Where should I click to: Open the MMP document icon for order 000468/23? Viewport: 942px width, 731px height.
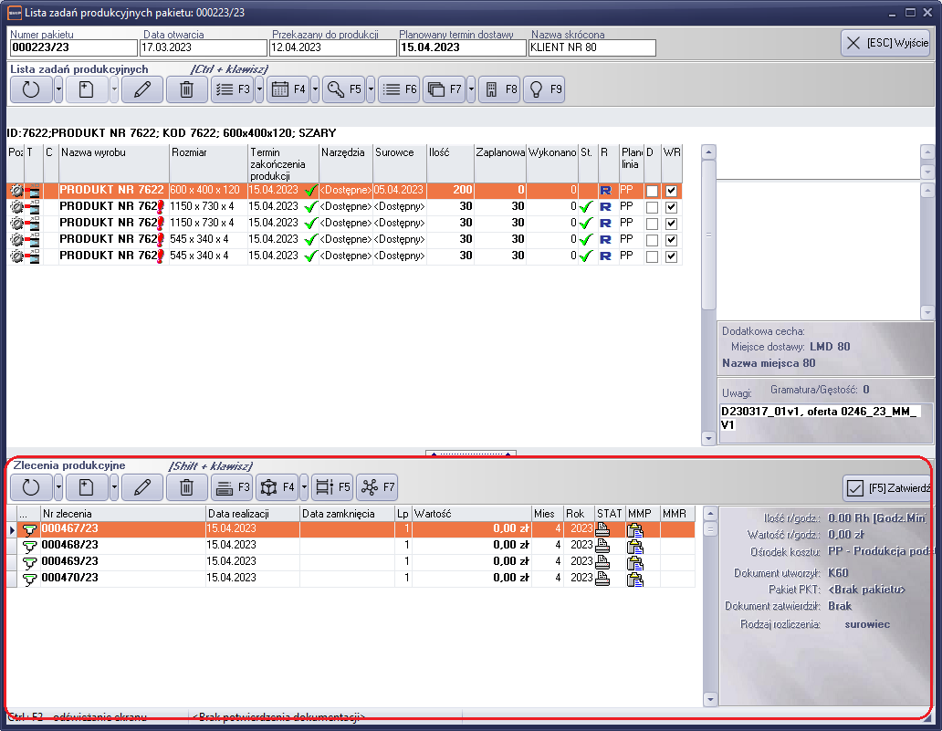pos(635,546)
